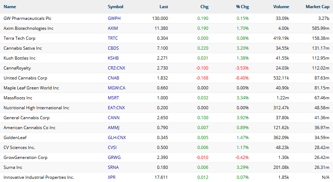Open the GLH:CNX symbol link
333x182 pixels.
click(117, 138)
